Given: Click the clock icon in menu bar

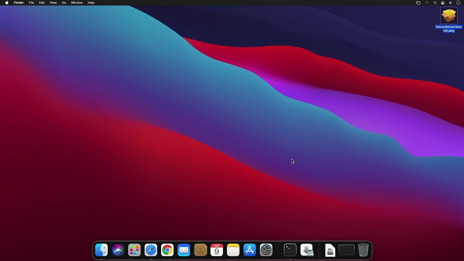Looking at the screenshot, I should (458, 3).
